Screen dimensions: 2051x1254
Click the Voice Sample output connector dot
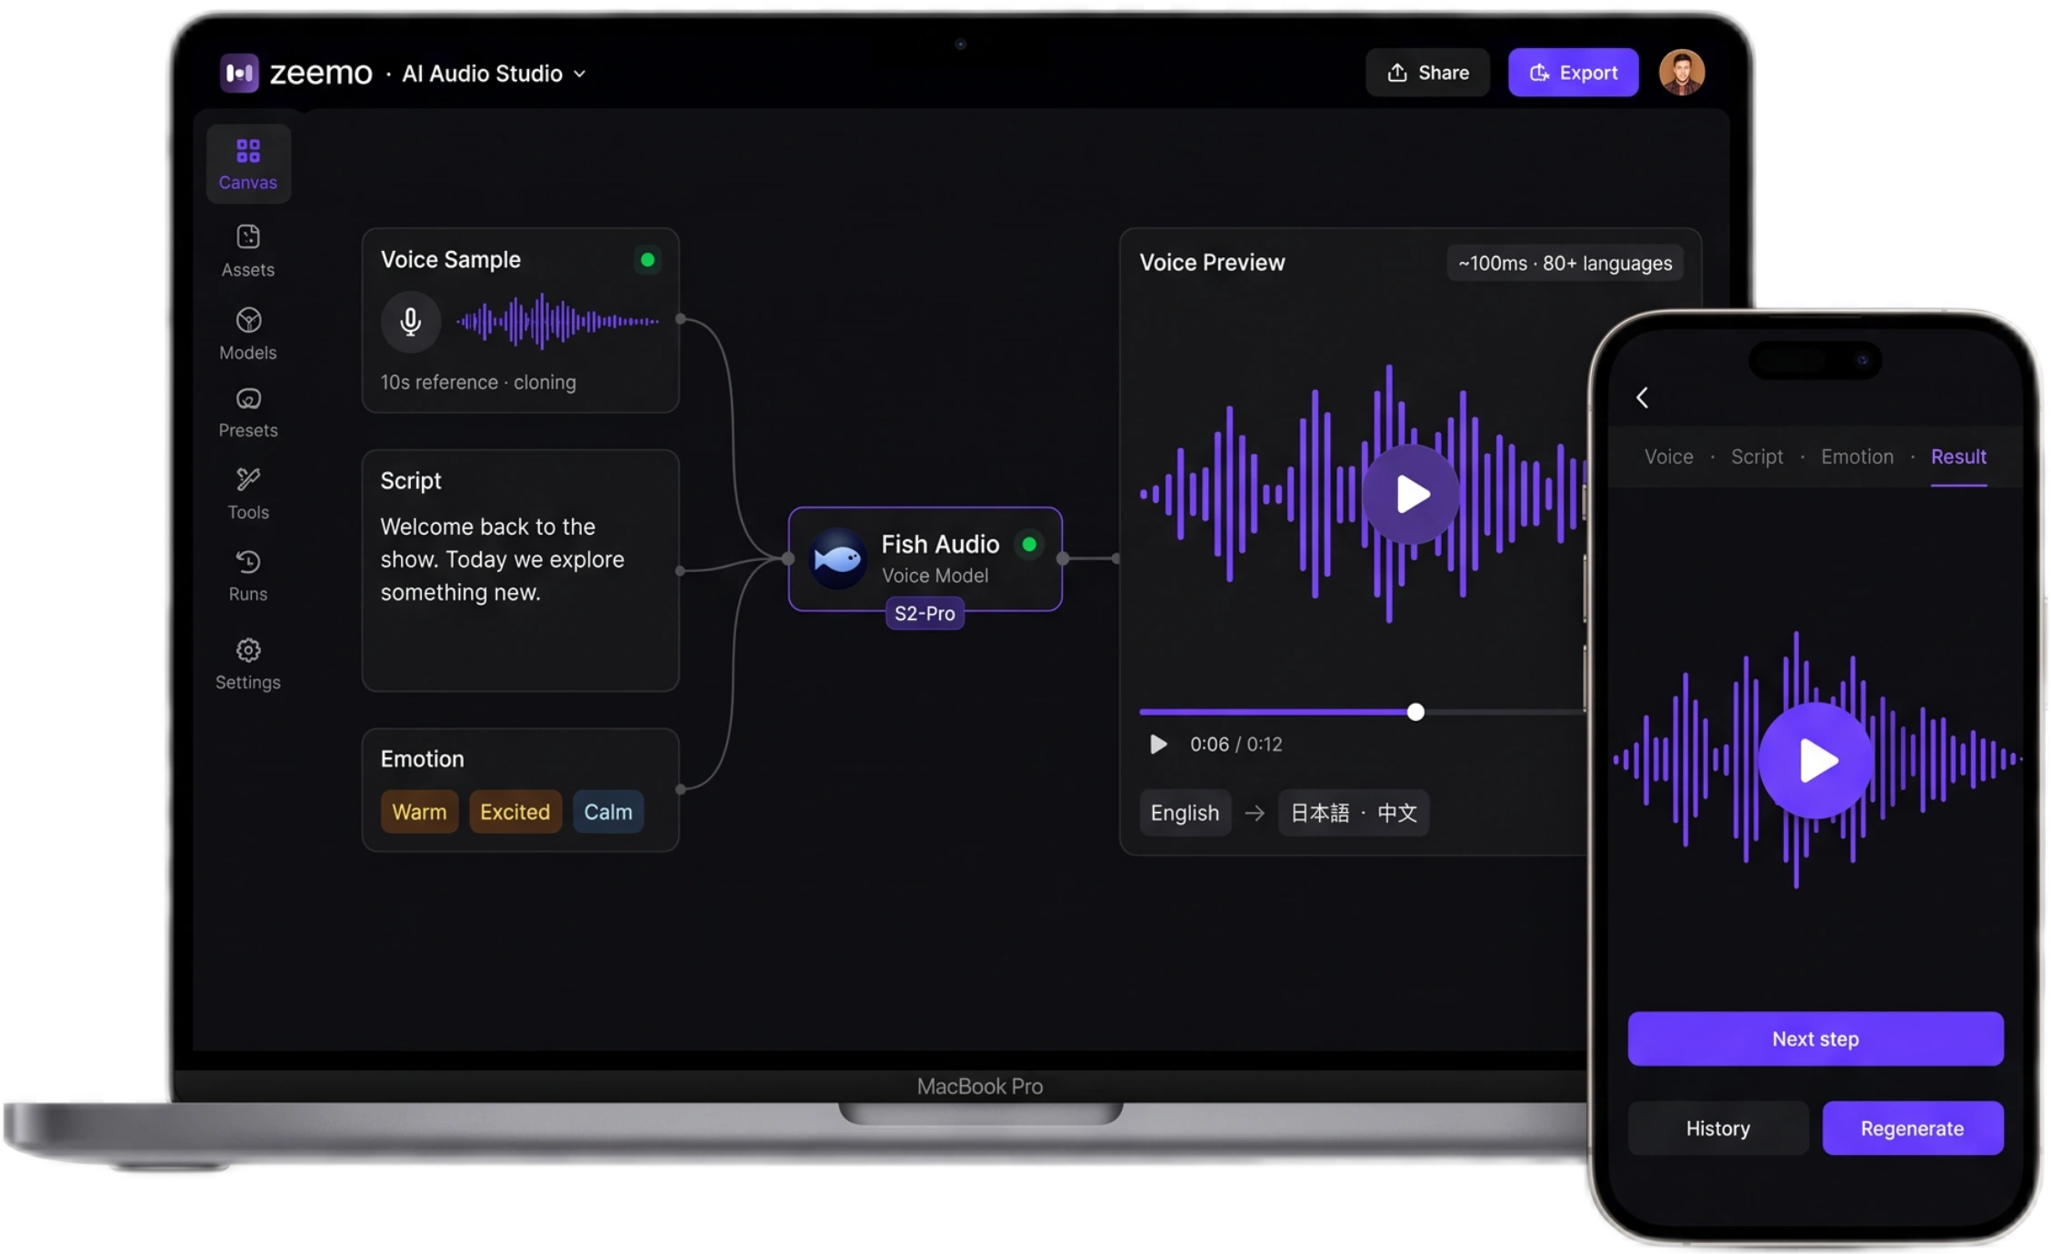tap(681, 319)
